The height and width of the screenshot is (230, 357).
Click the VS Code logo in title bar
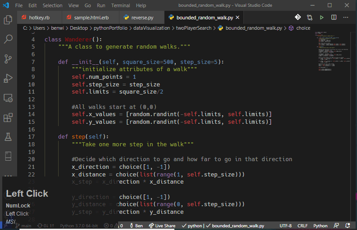[x=6, y=5]
